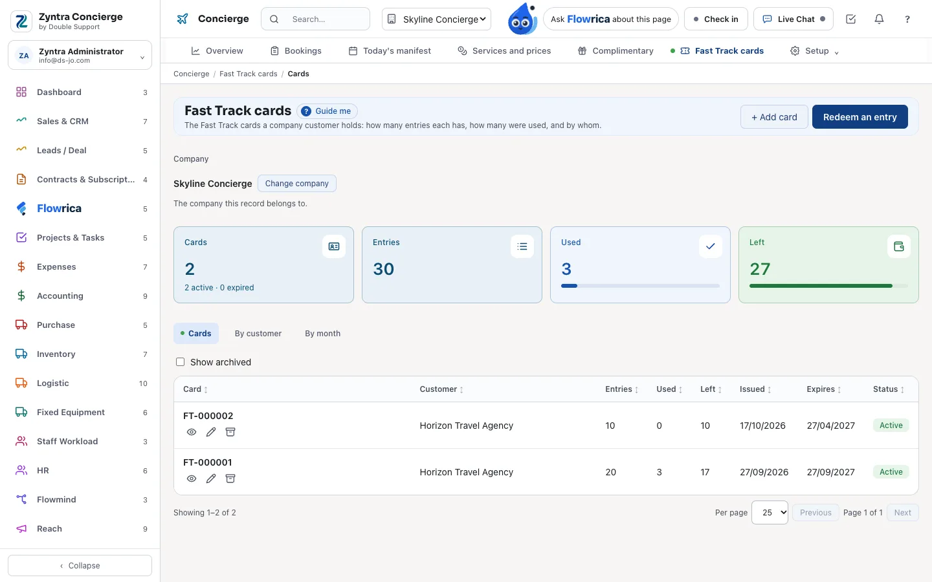Open Flowmind in the sidebar
This screenshot has height=582, width=932.
pos(80,500)
